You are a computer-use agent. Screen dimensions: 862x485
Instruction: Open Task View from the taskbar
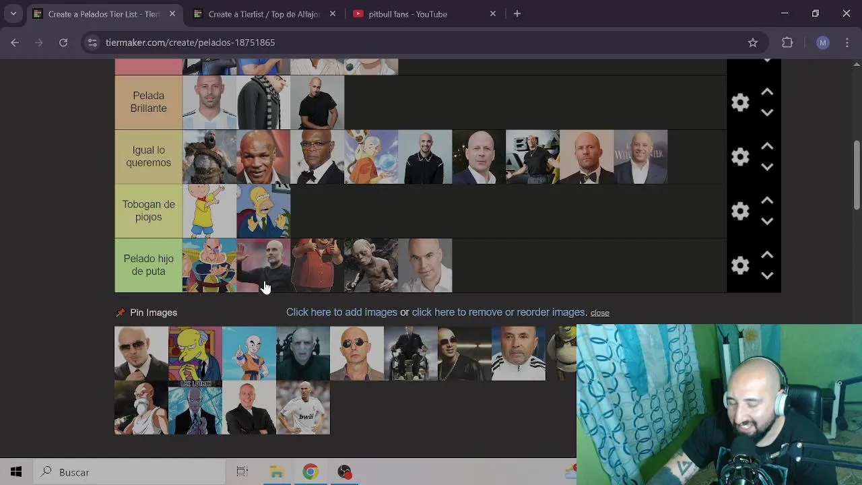pos(242,472)
